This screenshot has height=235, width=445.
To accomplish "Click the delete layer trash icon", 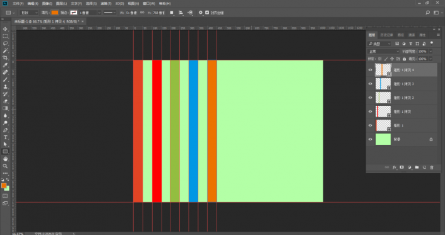I will [432, 168].
